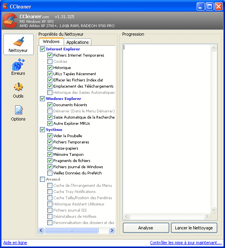Open the Options notepad section
This screenshot has width=225, height=248.
[x=18, y=113]
